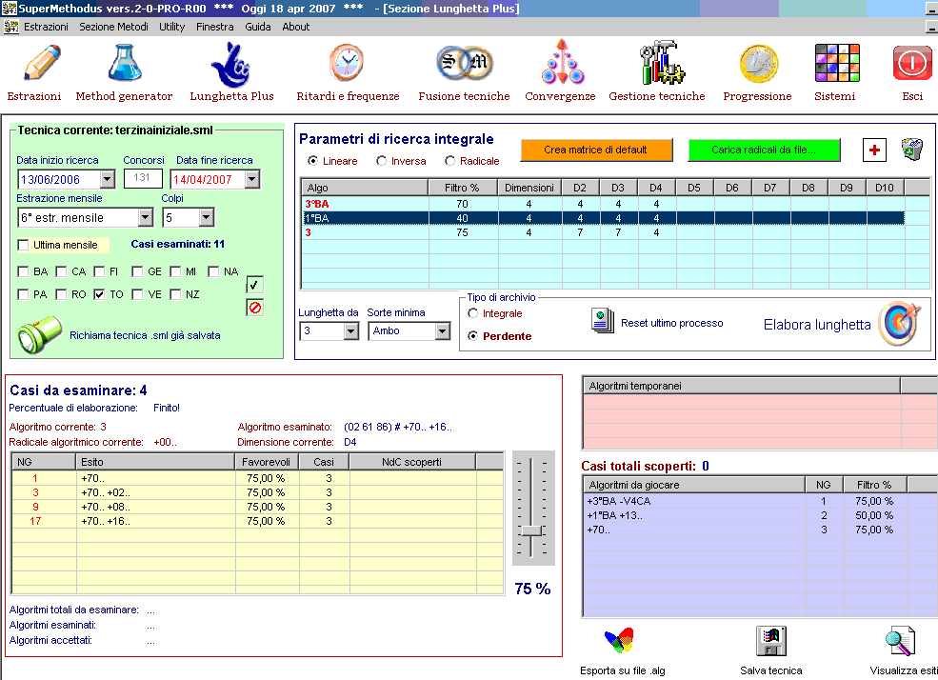The height and width of the screenshot is (680, 938).
Task: Launch the Method generator flask icon
Action: click(x=125, y=62)
